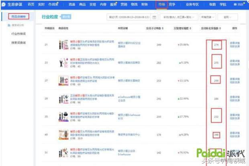This screenshot has height=166, width=249.
Task: Select 行业热搜词 in the sidebar
Action: coord(18,34)
